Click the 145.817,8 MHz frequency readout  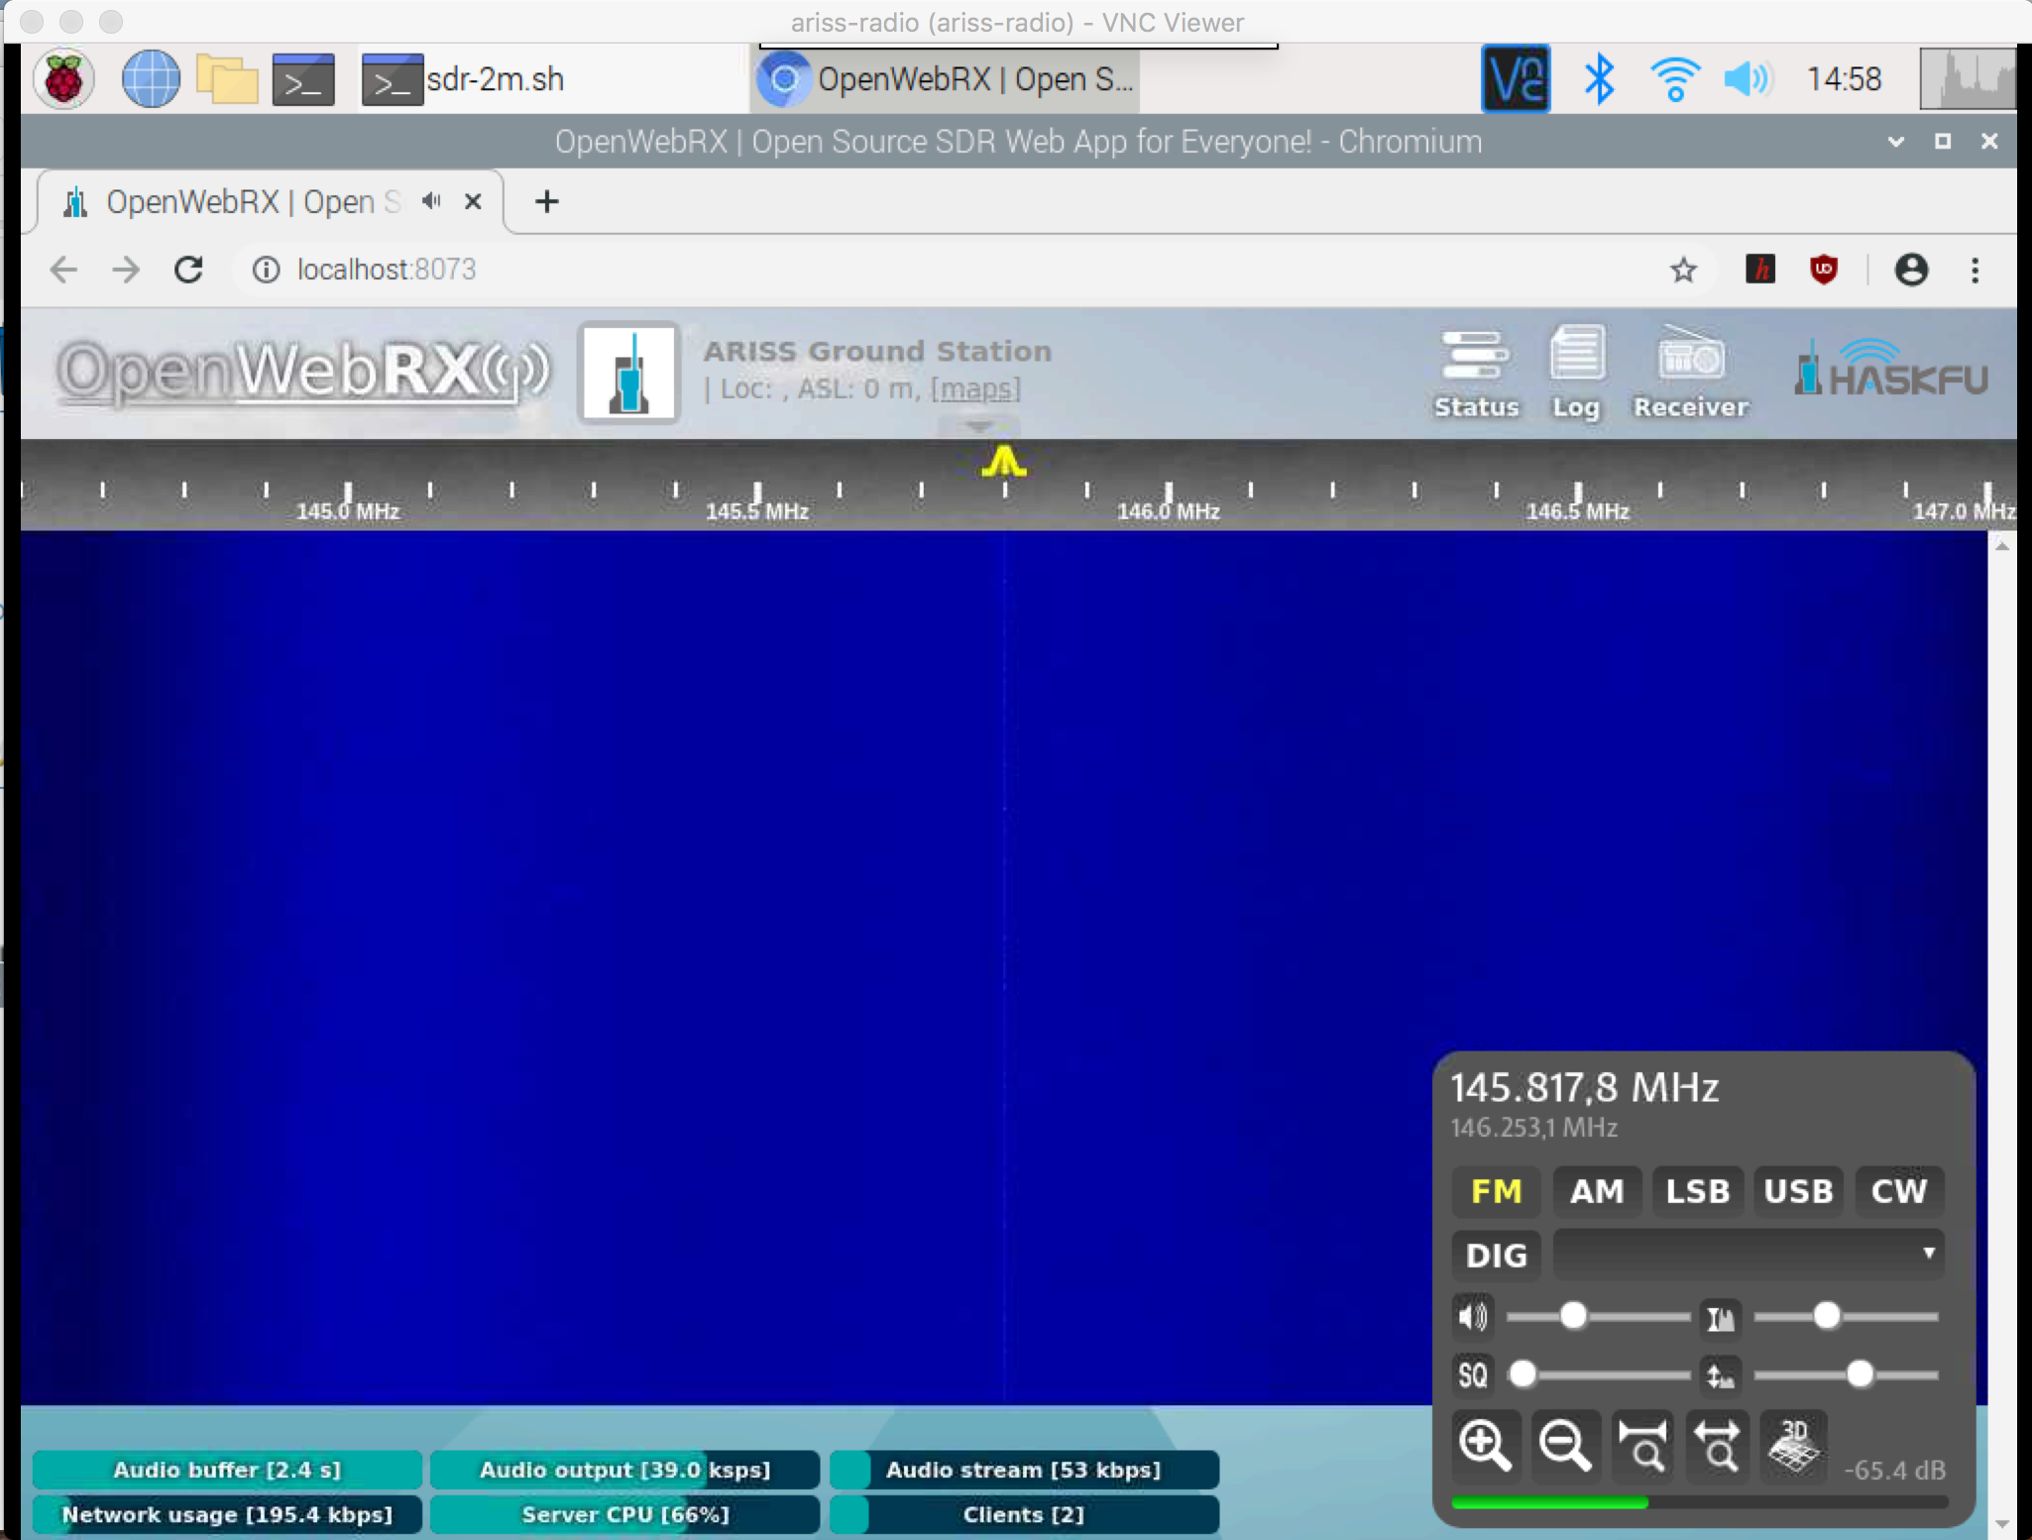point(1585,1087)
